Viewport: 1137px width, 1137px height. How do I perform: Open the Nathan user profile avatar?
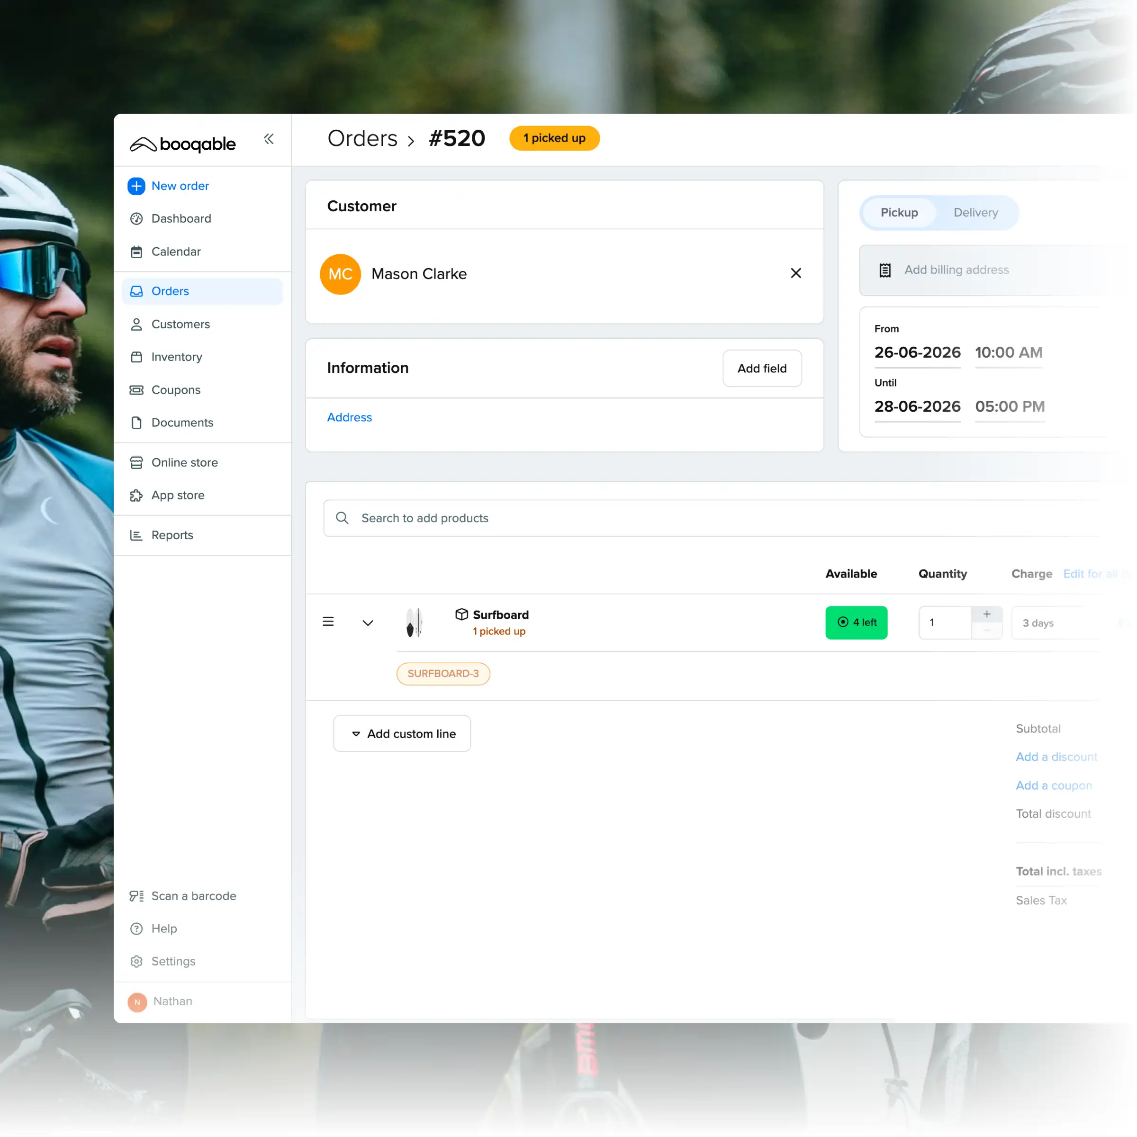pos(137,1002)
